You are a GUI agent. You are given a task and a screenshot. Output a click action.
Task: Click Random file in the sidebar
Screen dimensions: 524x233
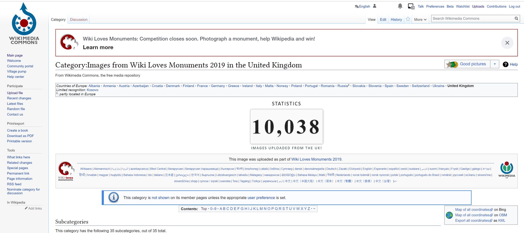16,109
